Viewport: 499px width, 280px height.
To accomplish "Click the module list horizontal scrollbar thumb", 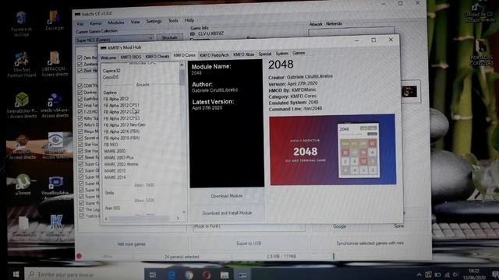I will point(140,219).
